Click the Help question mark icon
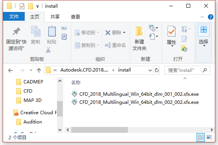This screenshot has height=145, width=218. pyautogui.click(x=211, y=17)
